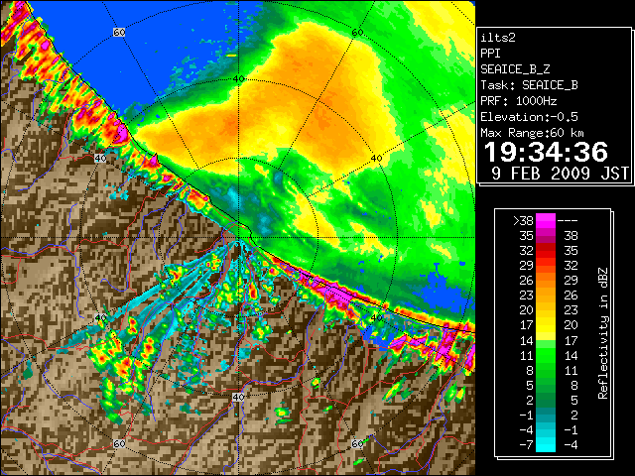Viewport: 635px width, 476px height.
Task: Select the 'PPI' scan type label
Action: click(x=490, y=54)
